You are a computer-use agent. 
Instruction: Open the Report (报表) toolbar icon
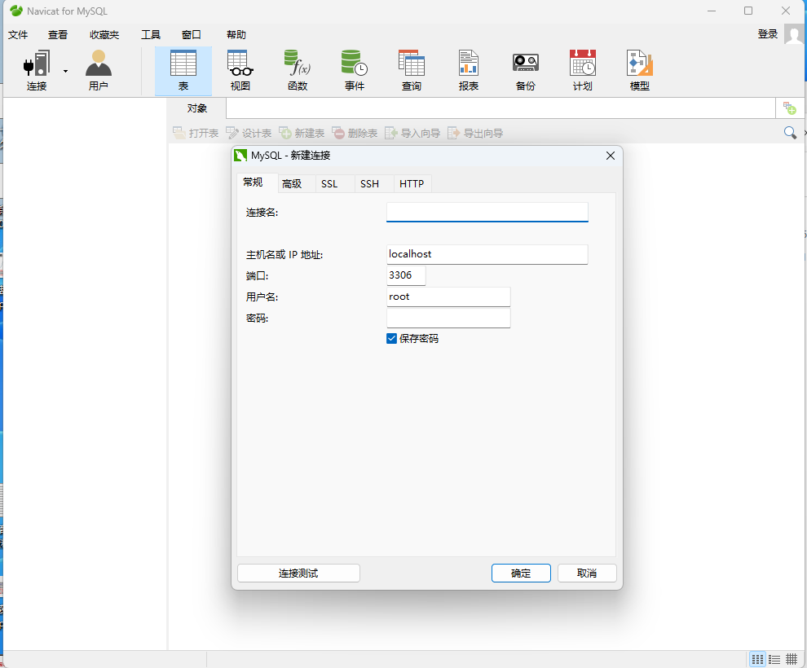pyautogui.click(x=469, y=70)
